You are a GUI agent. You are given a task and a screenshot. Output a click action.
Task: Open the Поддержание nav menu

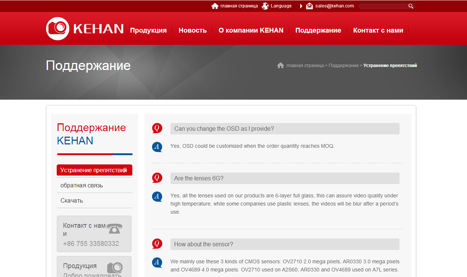318,30
